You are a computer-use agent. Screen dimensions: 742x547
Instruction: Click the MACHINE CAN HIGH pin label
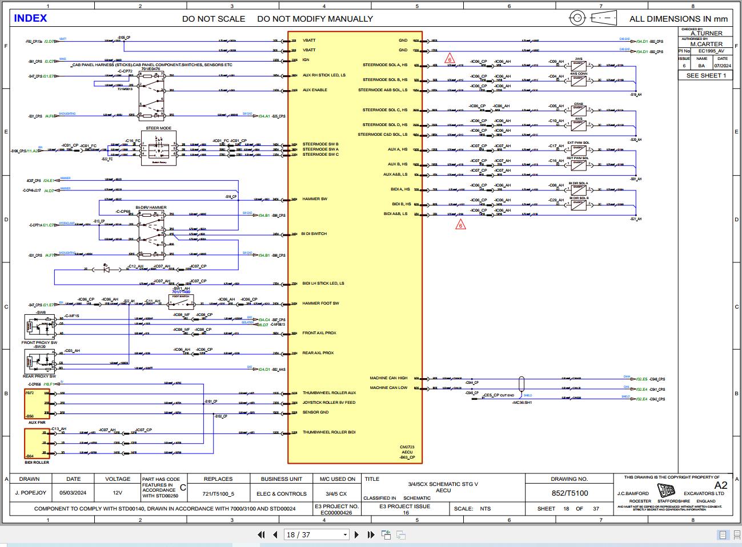[388, 378]
